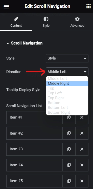Screen dimensions: 93x189
Task: Duplicate Item #5 with copy icon
Action: [x=69, y=181]
